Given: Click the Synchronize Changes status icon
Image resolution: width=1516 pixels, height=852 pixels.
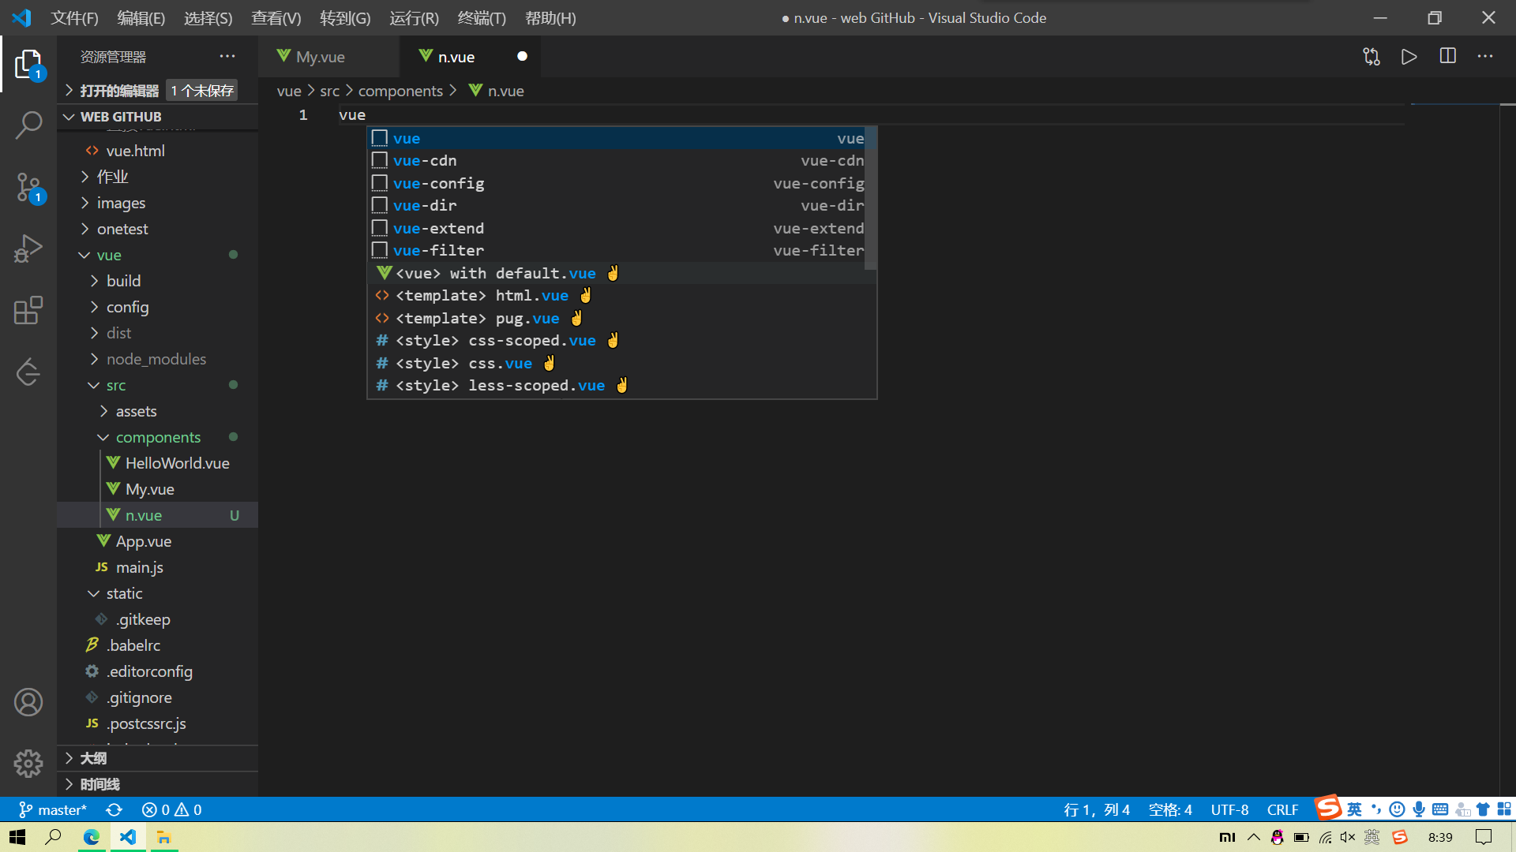Looking at the screenshot, I should (114, 809).
